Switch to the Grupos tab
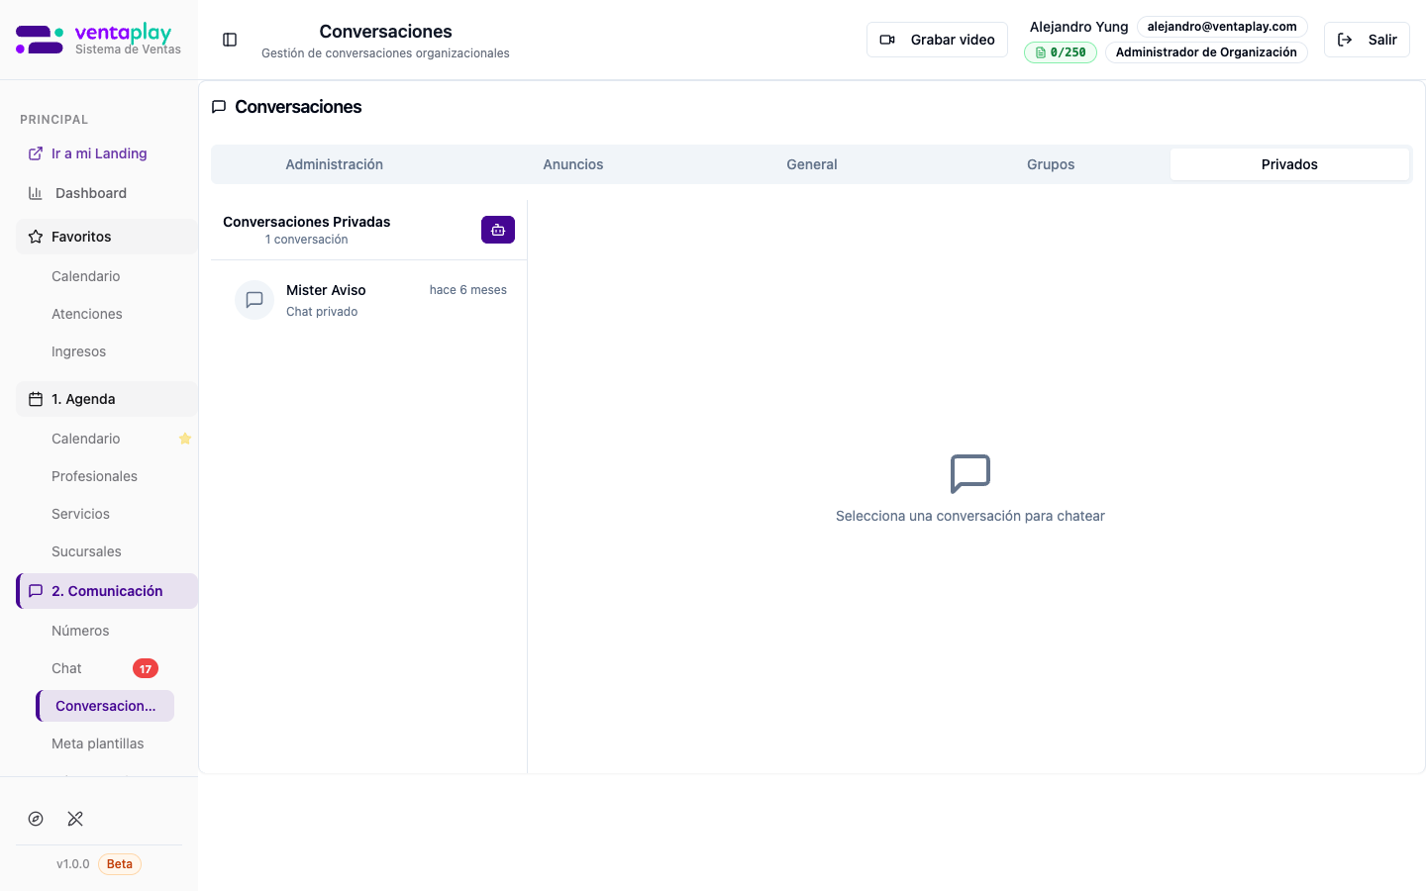Image resolution: width=1426 pixels, height=891 pixels. (x=1051, y=164)
